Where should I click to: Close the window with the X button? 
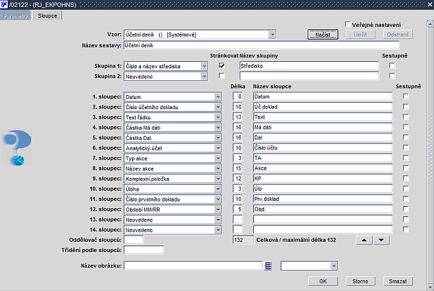(430, 4)
